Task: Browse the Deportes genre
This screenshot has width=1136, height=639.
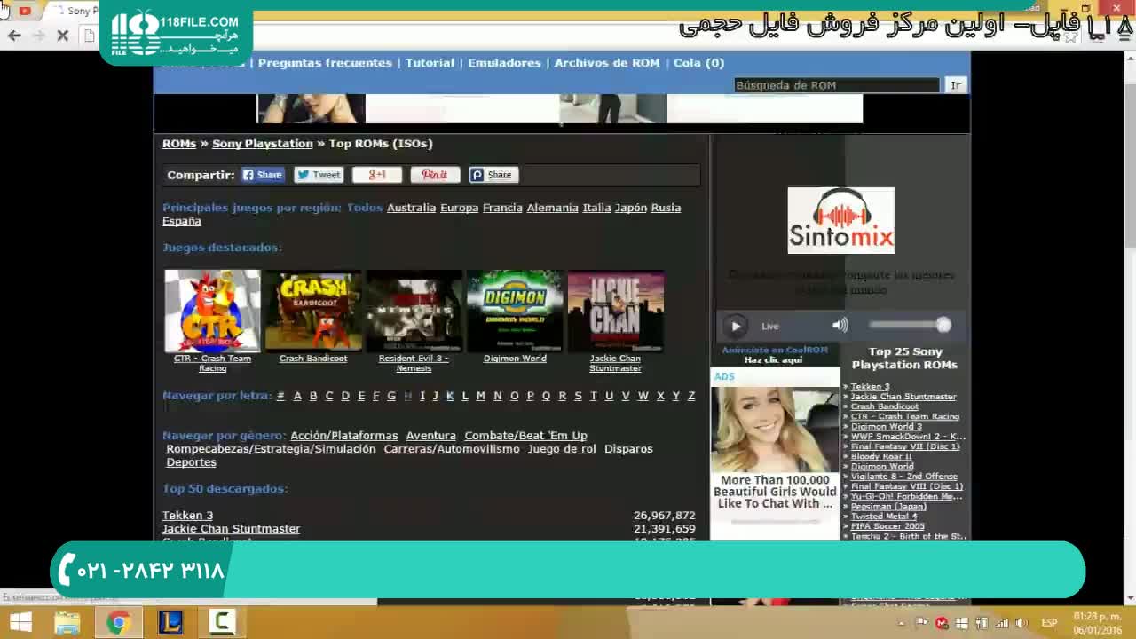Action: (191, 462)
